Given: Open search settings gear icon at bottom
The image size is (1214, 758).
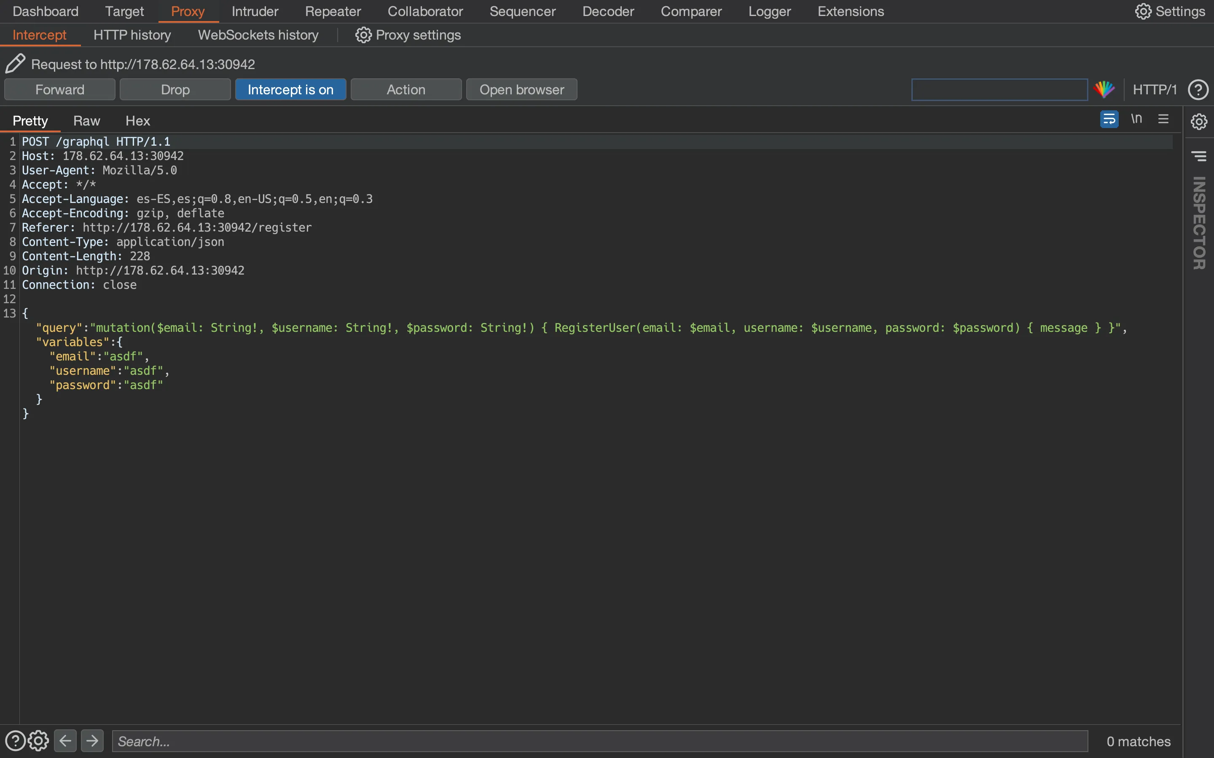Looking at the screenshot, I should 38,741.
